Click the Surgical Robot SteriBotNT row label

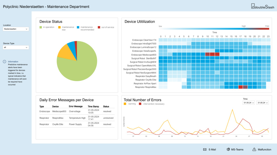[144, 58]
